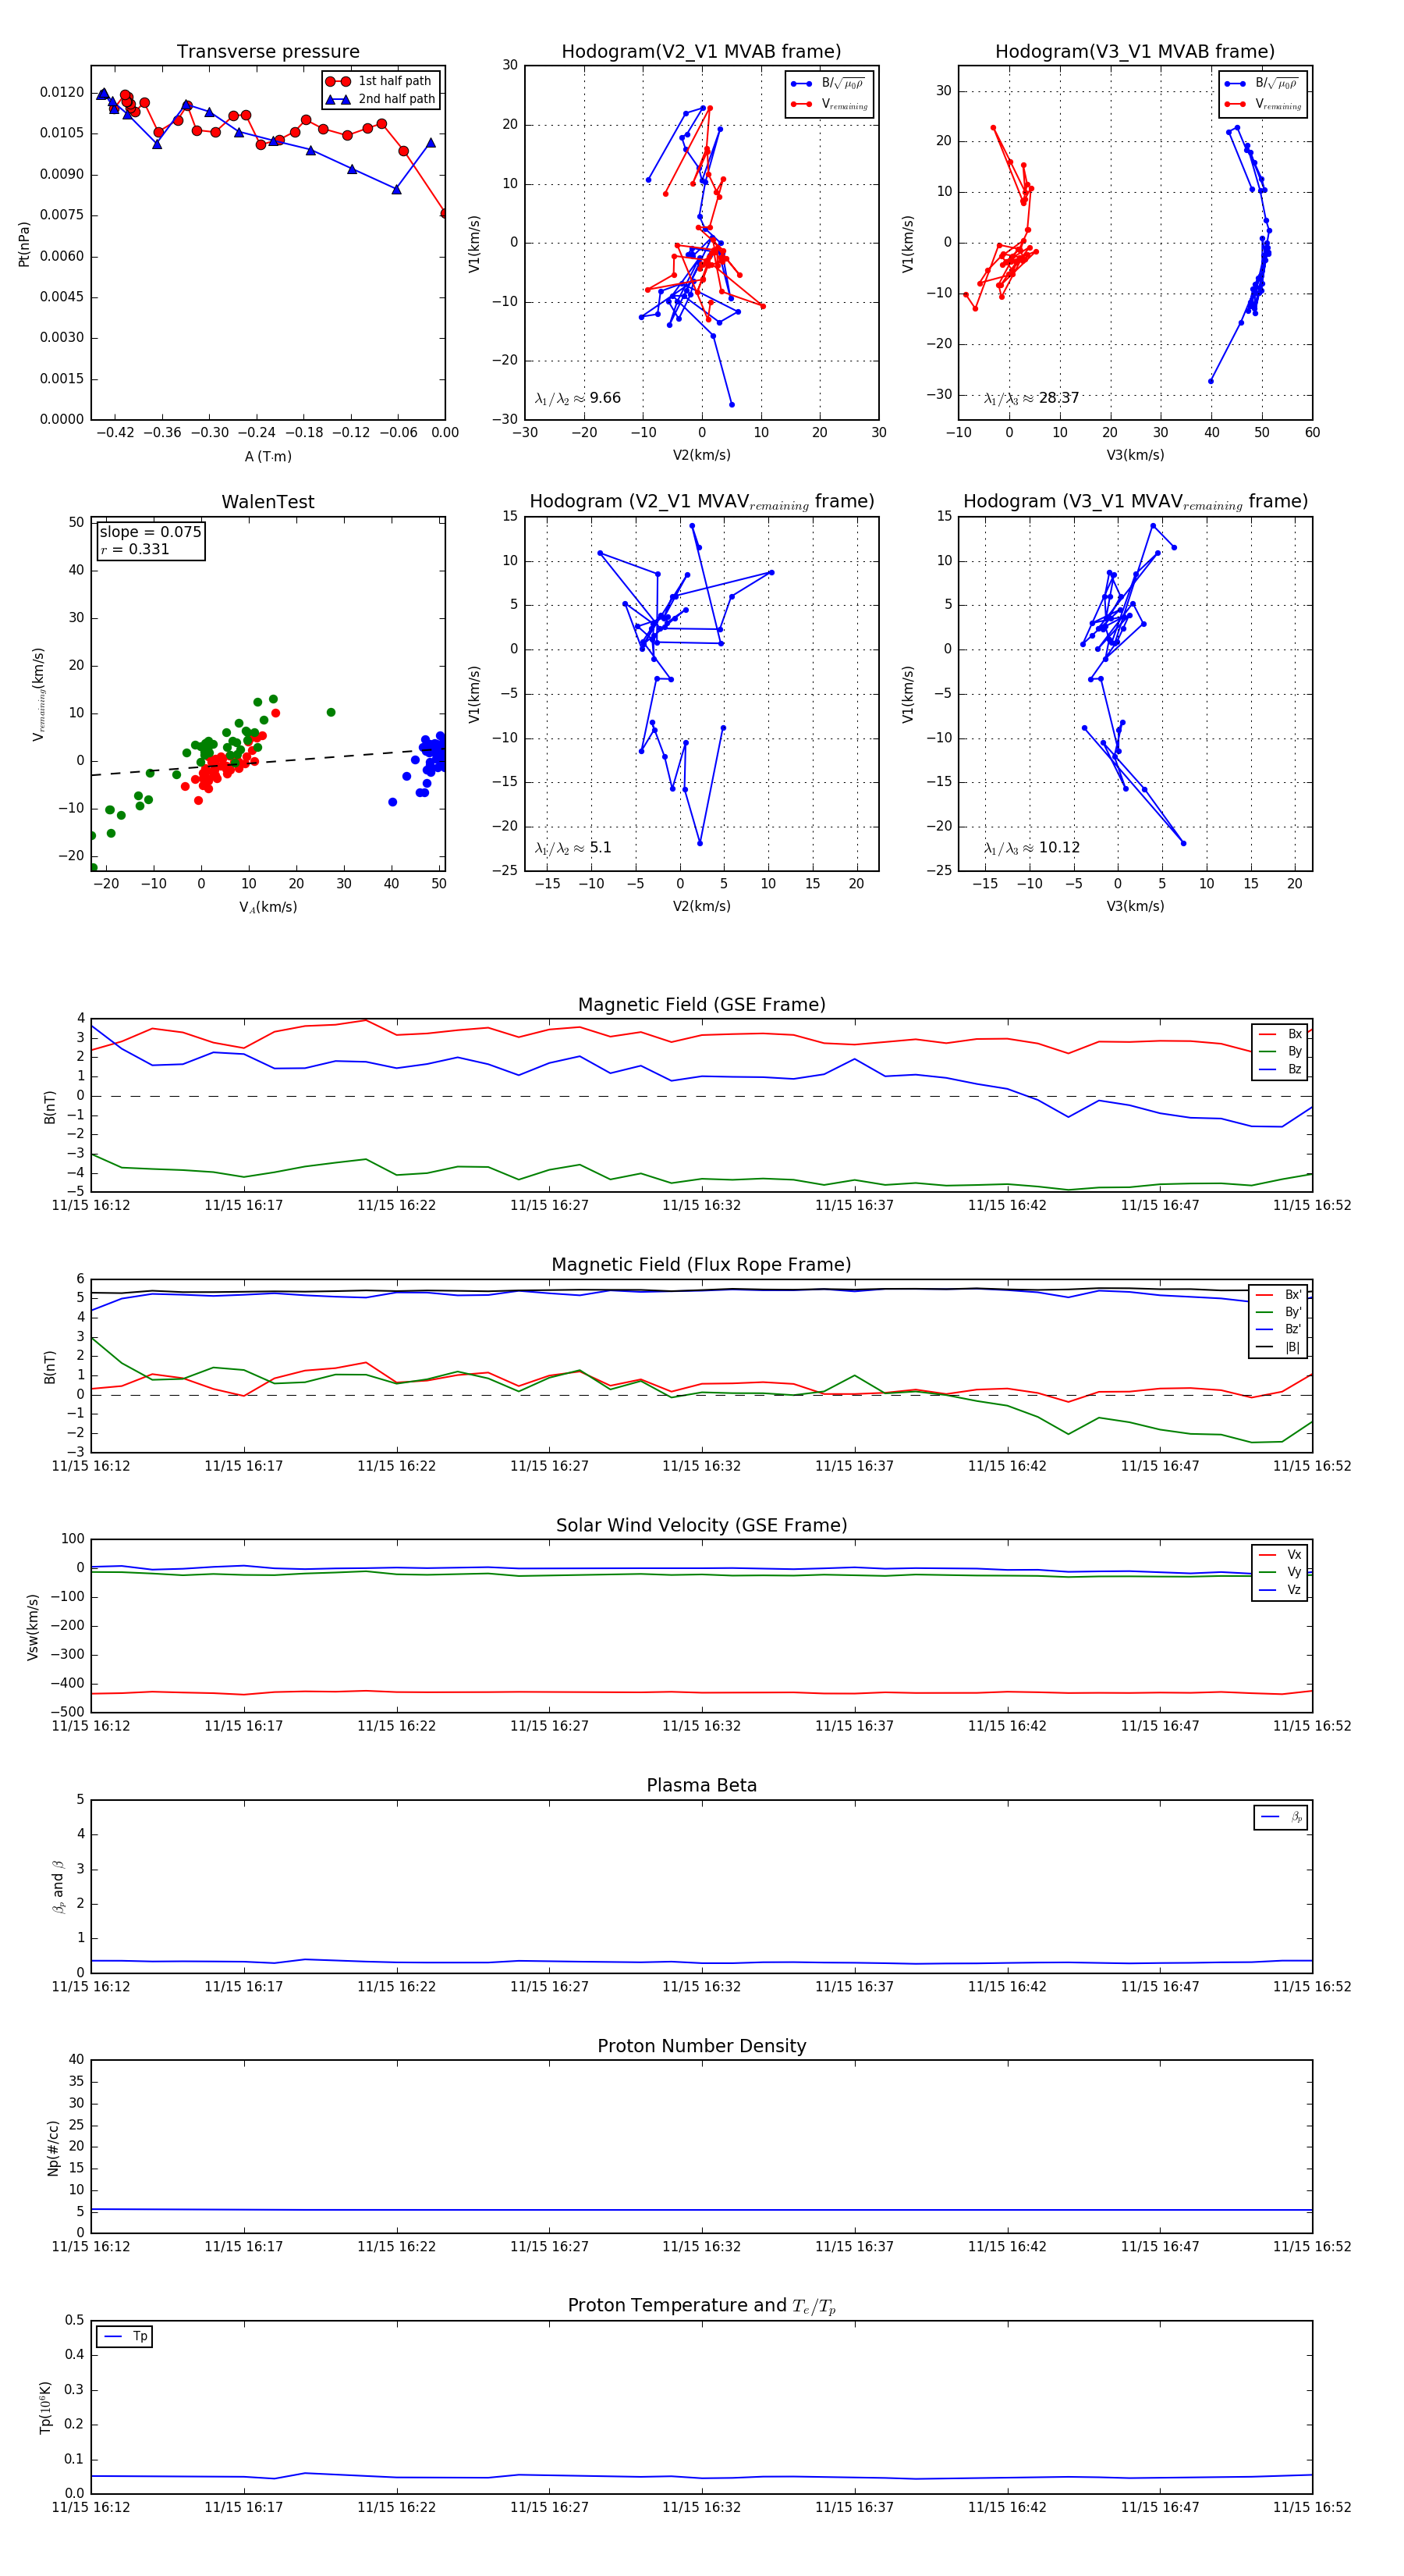The image size is (1404, 2576).
Task: Select the 'Vy' legend entry in velocity plot
Action: pyautogui.click(x=1280, y=1572)
